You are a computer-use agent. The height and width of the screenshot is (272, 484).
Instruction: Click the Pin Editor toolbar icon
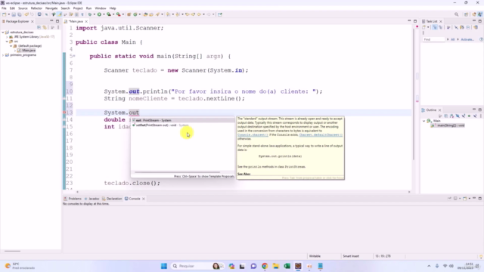pos(220,14)
